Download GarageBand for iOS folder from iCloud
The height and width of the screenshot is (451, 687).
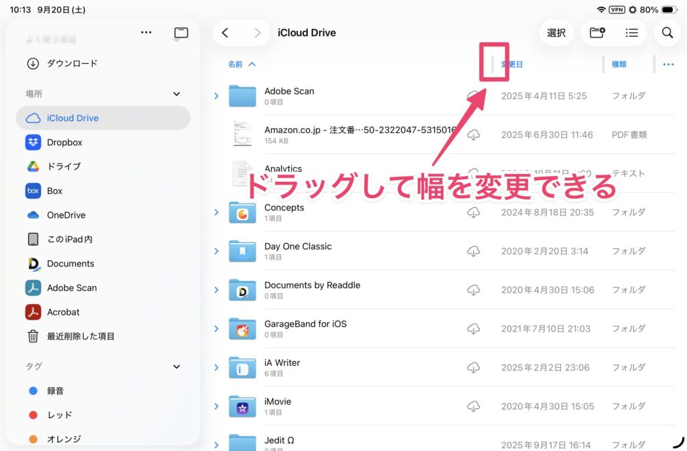[473, 329]
